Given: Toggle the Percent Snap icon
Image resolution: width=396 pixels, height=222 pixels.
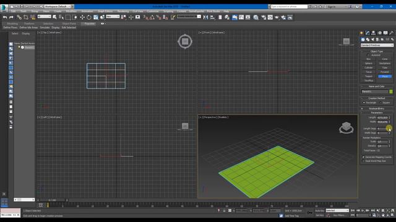Looking at the screenshot, I should click(158, 17).
